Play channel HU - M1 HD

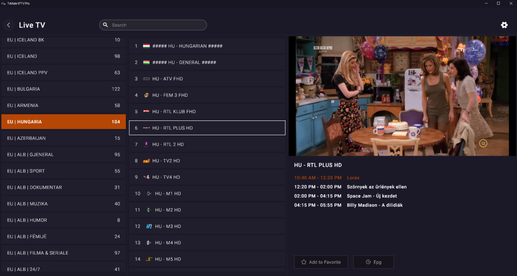(x=207, y=193)
